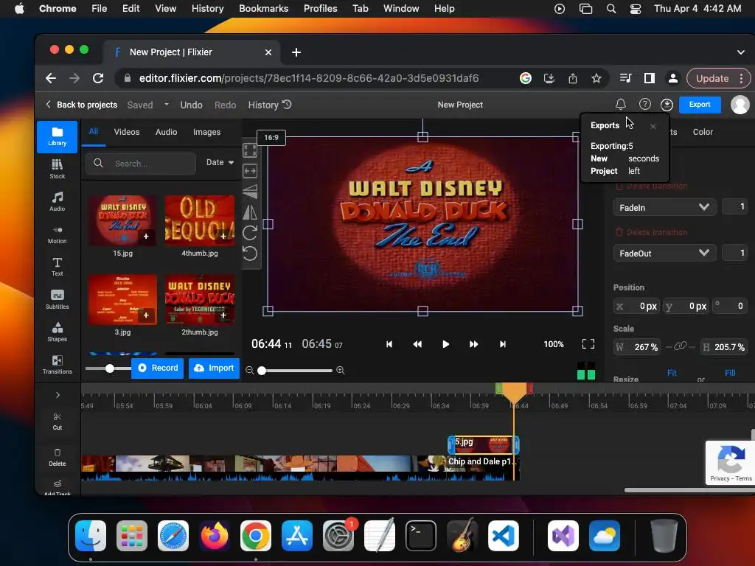
Task: Skip to the start of video
Action: click(389, 344)
